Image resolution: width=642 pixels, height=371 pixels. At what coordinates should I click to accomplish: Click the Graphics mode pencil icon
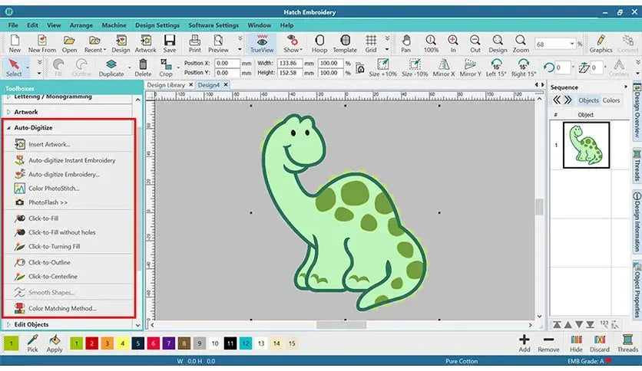pos(601,40)
